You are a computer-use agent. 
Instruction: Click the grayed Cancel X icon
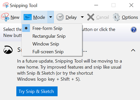(x=91, y=17)
